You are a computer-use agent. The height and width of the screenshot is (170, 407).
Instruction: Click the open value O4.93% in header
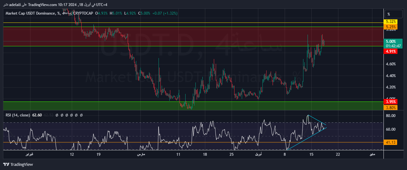(x=101, y=13)
